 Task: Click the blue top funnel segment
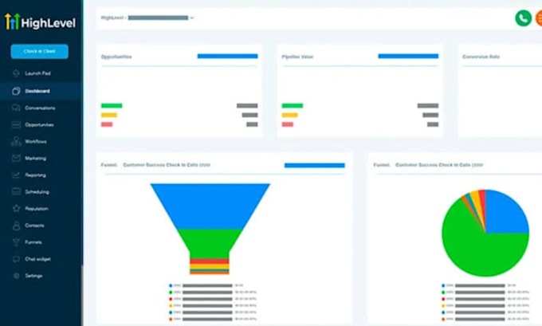pyautogui.click(x=210, y=206)
